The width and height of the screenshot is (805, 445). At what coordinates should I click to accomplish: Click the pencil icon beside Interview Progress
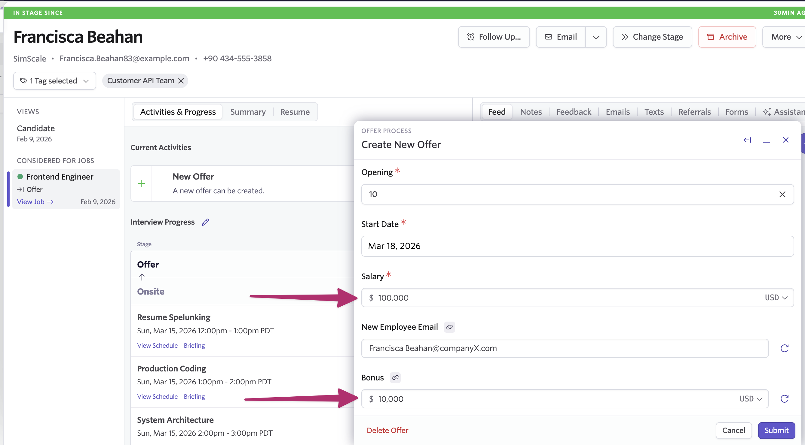(x=205, y=222)
